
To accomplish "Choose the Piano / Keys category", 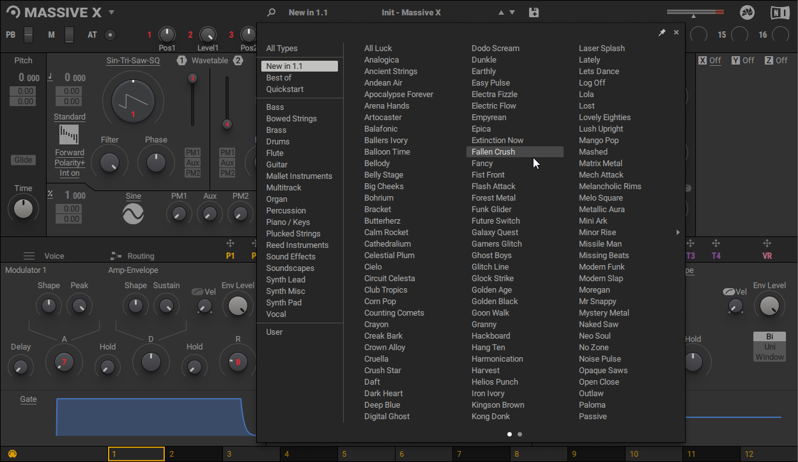I will point(288,222).
